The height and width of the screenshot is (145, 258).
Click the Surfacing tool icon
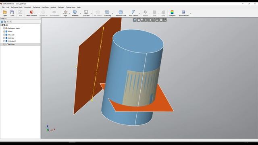(107, 12)
